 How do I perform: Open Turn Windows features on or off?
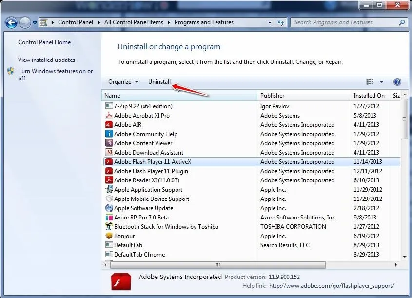56,75
